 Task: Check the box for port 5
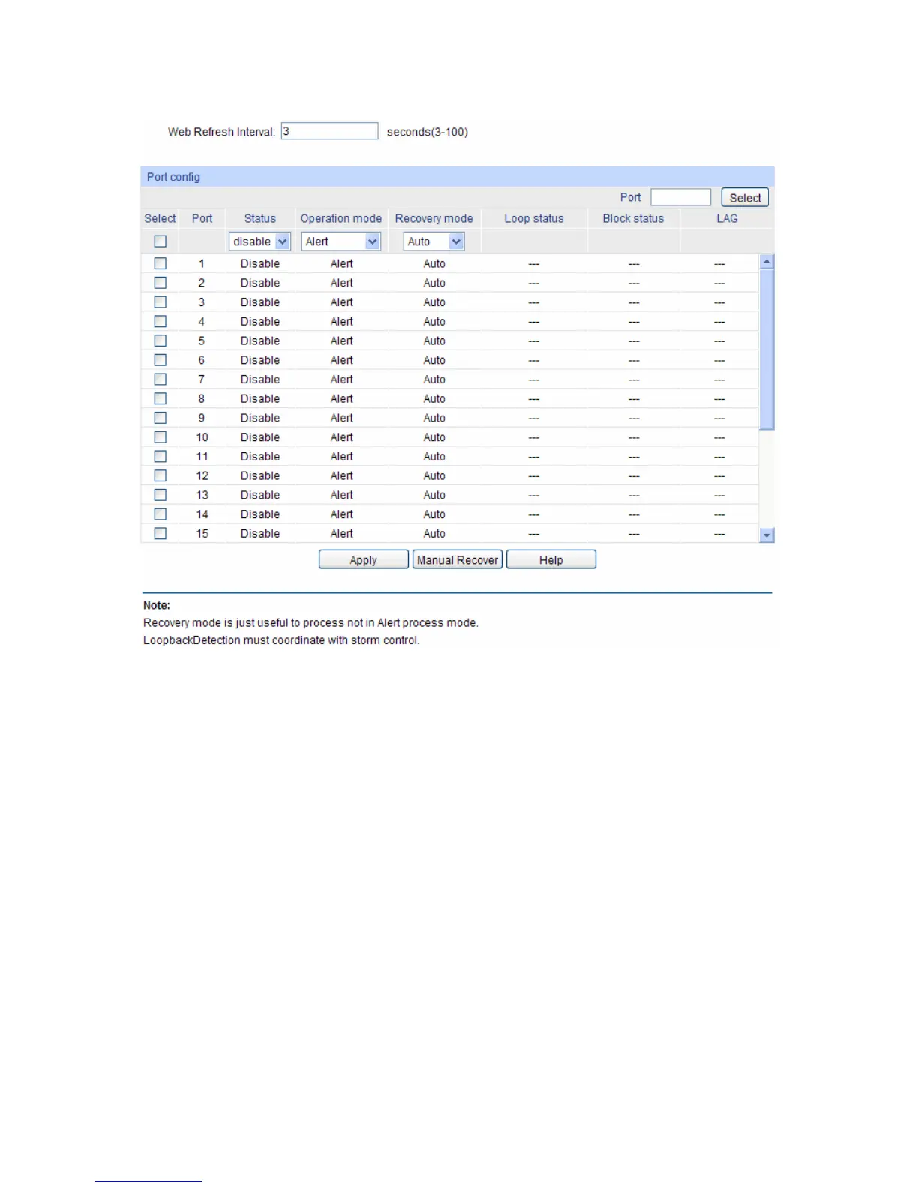pos(160,340)
